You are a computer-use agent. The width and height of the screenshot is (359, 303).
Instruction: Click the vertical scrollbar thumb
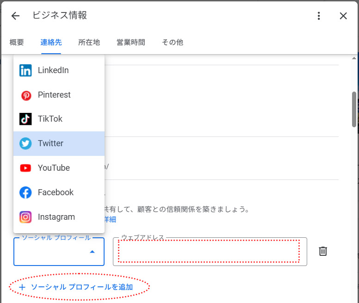click(x=354, y=109)
